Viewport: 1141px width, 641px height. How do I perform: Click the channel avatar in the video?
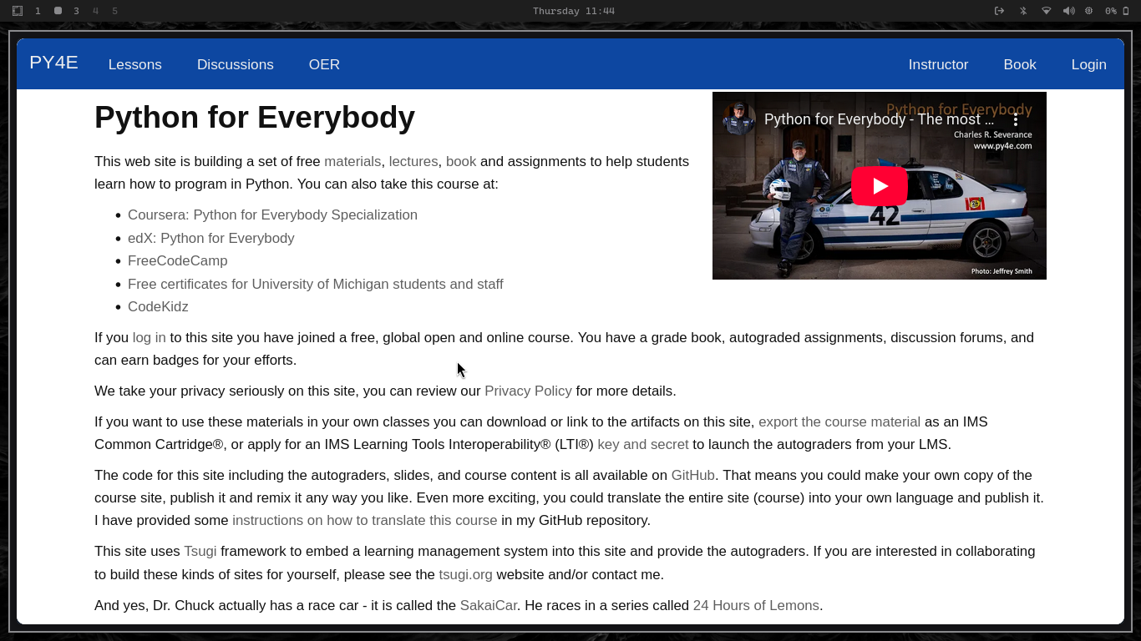click(x=738, y=119)
